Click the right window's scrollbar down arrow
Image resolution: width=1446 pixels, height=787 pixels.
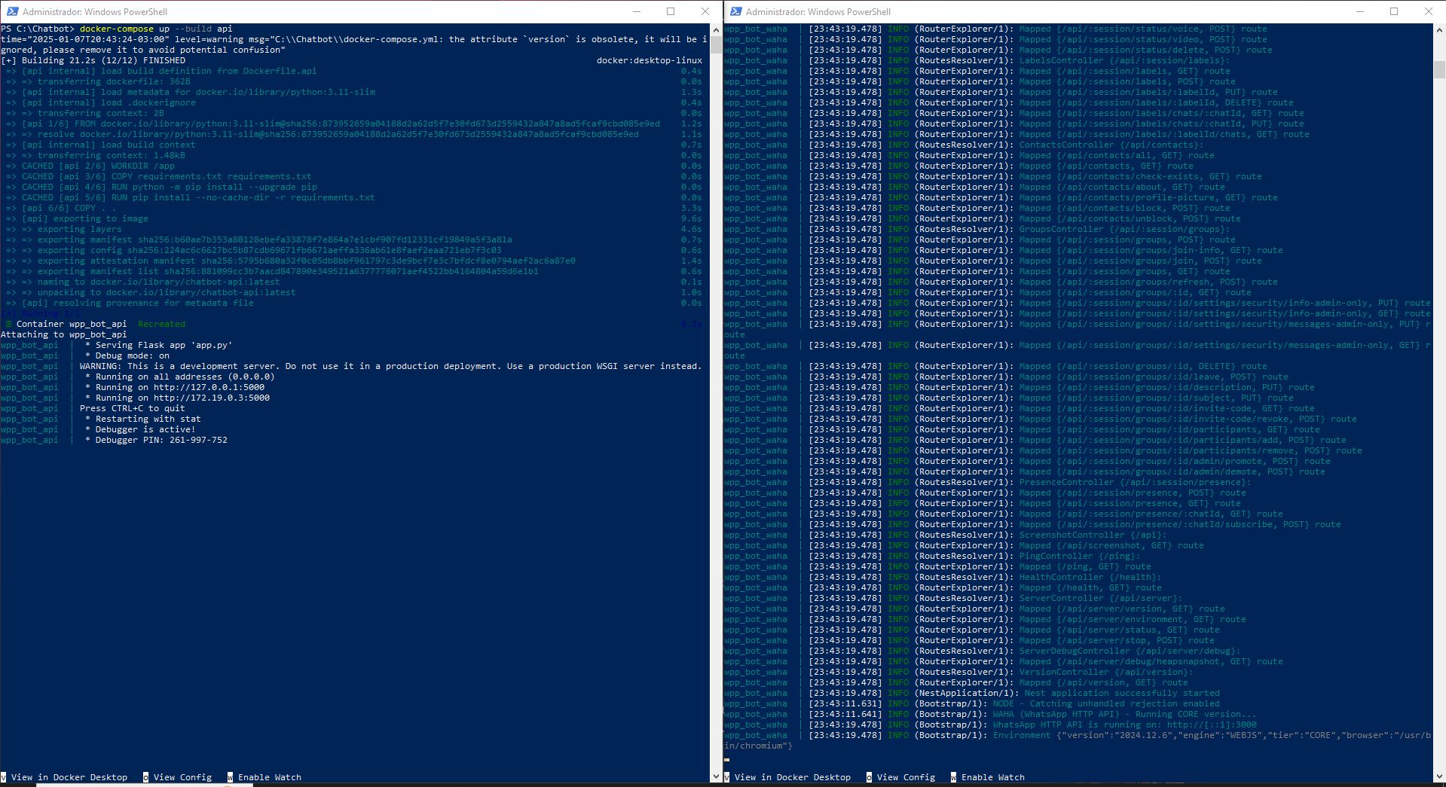coord(1439,776)
